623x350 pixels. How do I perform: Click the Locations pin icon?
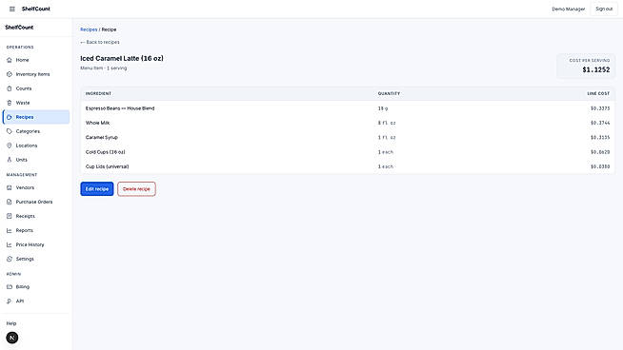click(x=10, y=146)
